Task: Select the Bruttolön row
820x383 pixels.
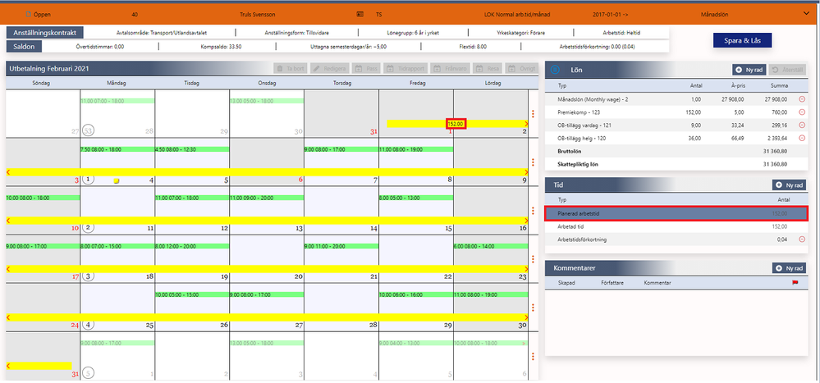Action: tap(676, 151)
